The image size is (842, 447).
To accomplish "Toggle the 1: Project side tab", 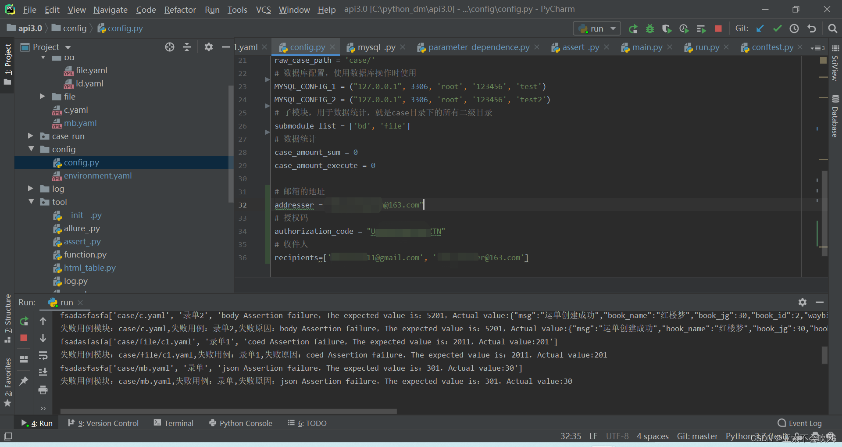I will [x=7, y=64].
